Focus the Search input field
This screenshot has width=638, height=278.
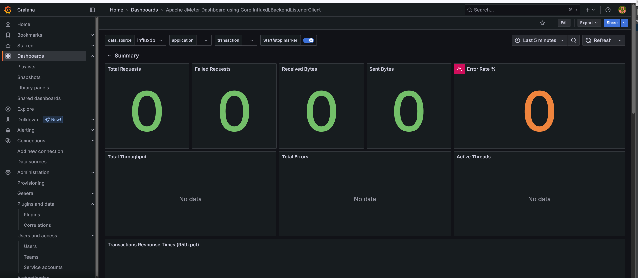[x=523, y=10]
